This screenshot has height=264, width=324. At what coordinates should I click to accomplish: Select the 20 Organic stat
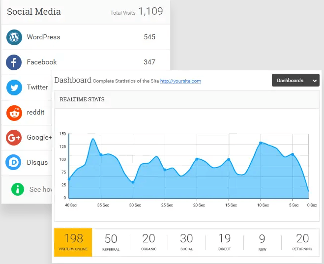pos(149,242)
